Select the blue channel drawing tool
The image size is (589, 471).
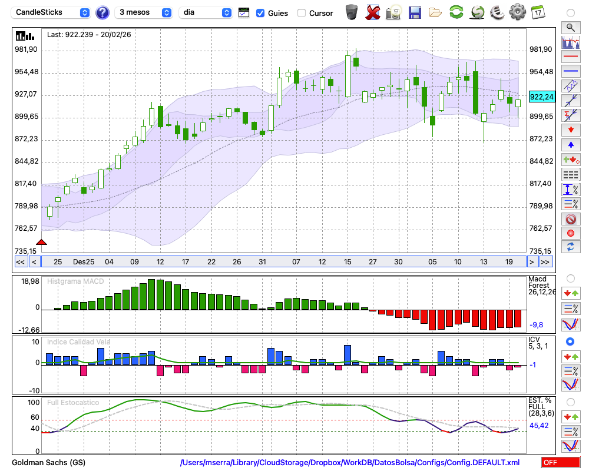click(x=571, y=86)
